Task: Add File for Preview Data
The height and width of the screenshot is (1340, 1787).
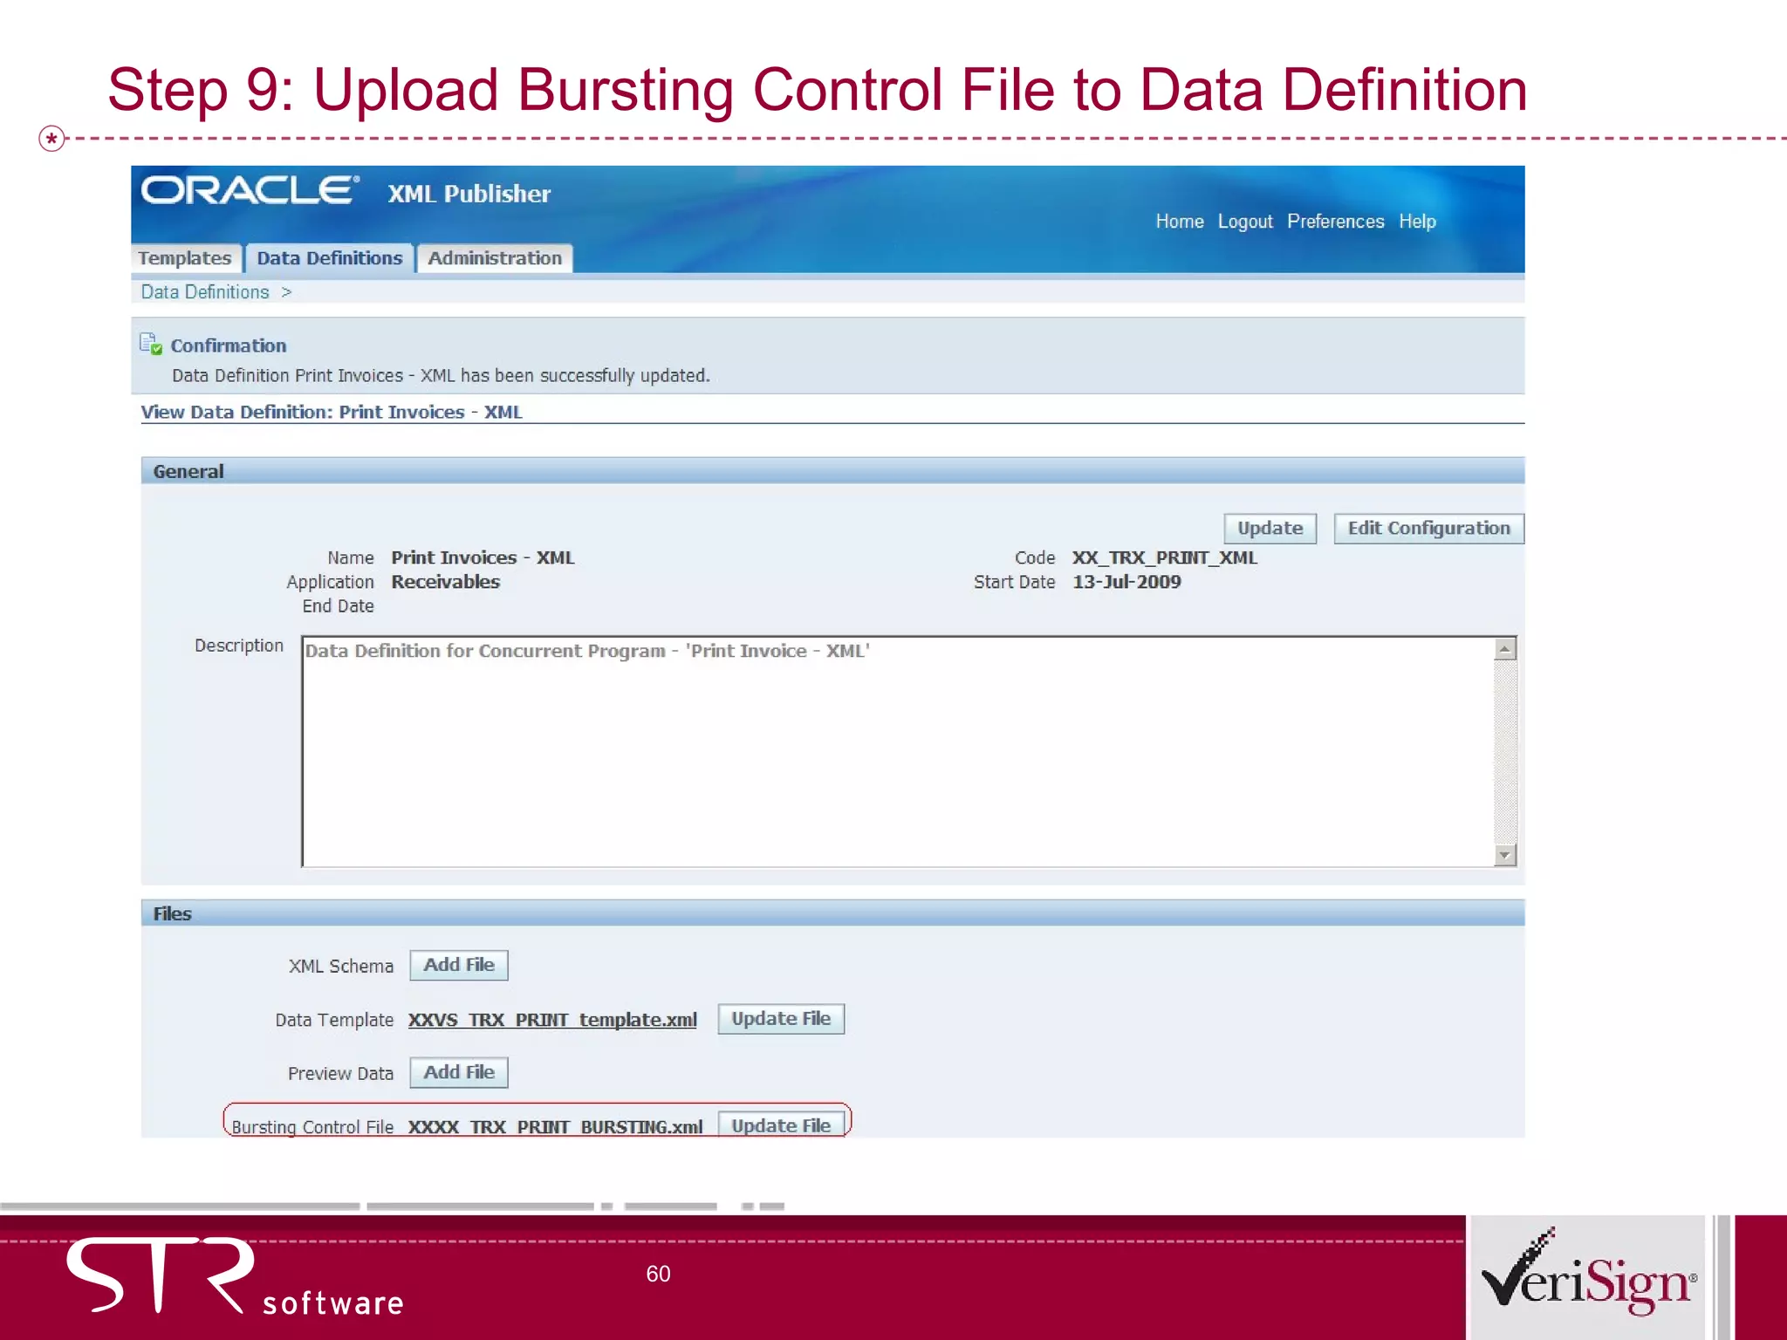Action: (x=459, y=1072)
